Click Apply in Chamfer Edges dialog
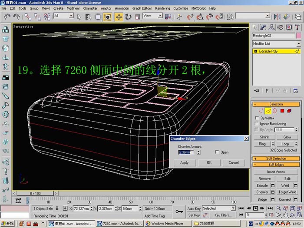The height and width of the screenshot is (228, 304). pyautogui.click(x=185, y=163)
